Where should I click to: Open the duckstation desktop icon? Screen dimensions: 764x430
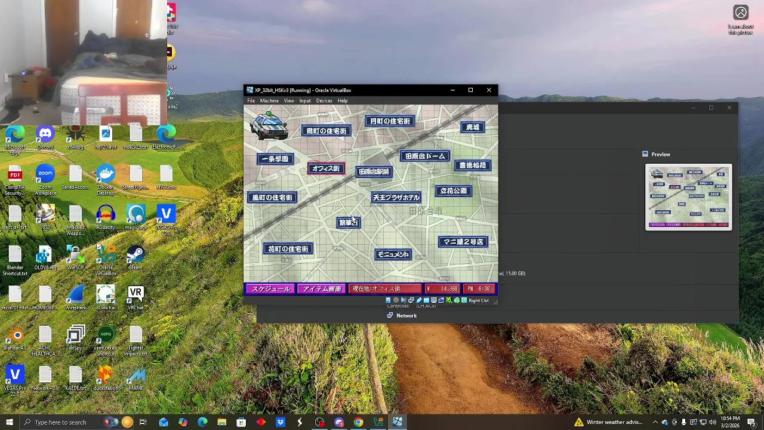[106, 378]
